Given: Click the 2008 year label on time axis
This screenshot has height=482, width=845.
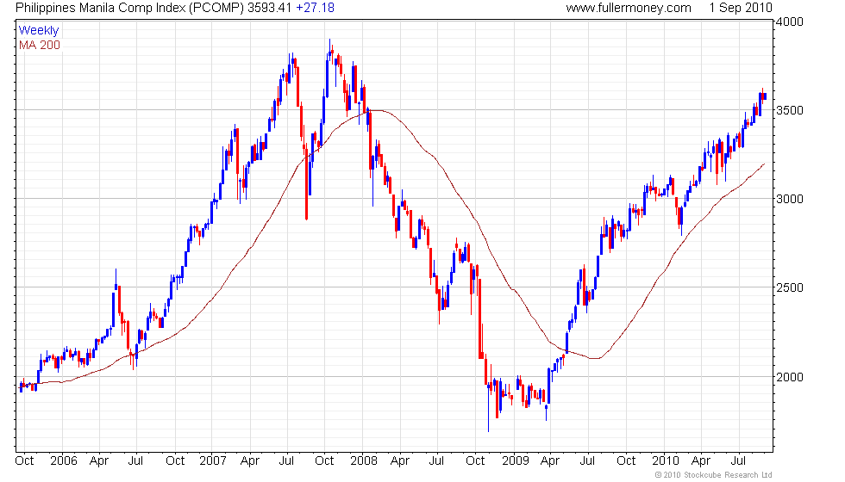Looking at the screenshot, I should pyautogui.click(x=364, y=461).
